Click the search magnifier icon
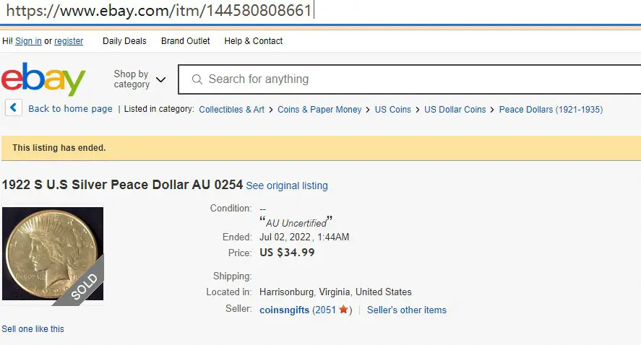This screenshot has width=641, height=345. coord(197,79)
